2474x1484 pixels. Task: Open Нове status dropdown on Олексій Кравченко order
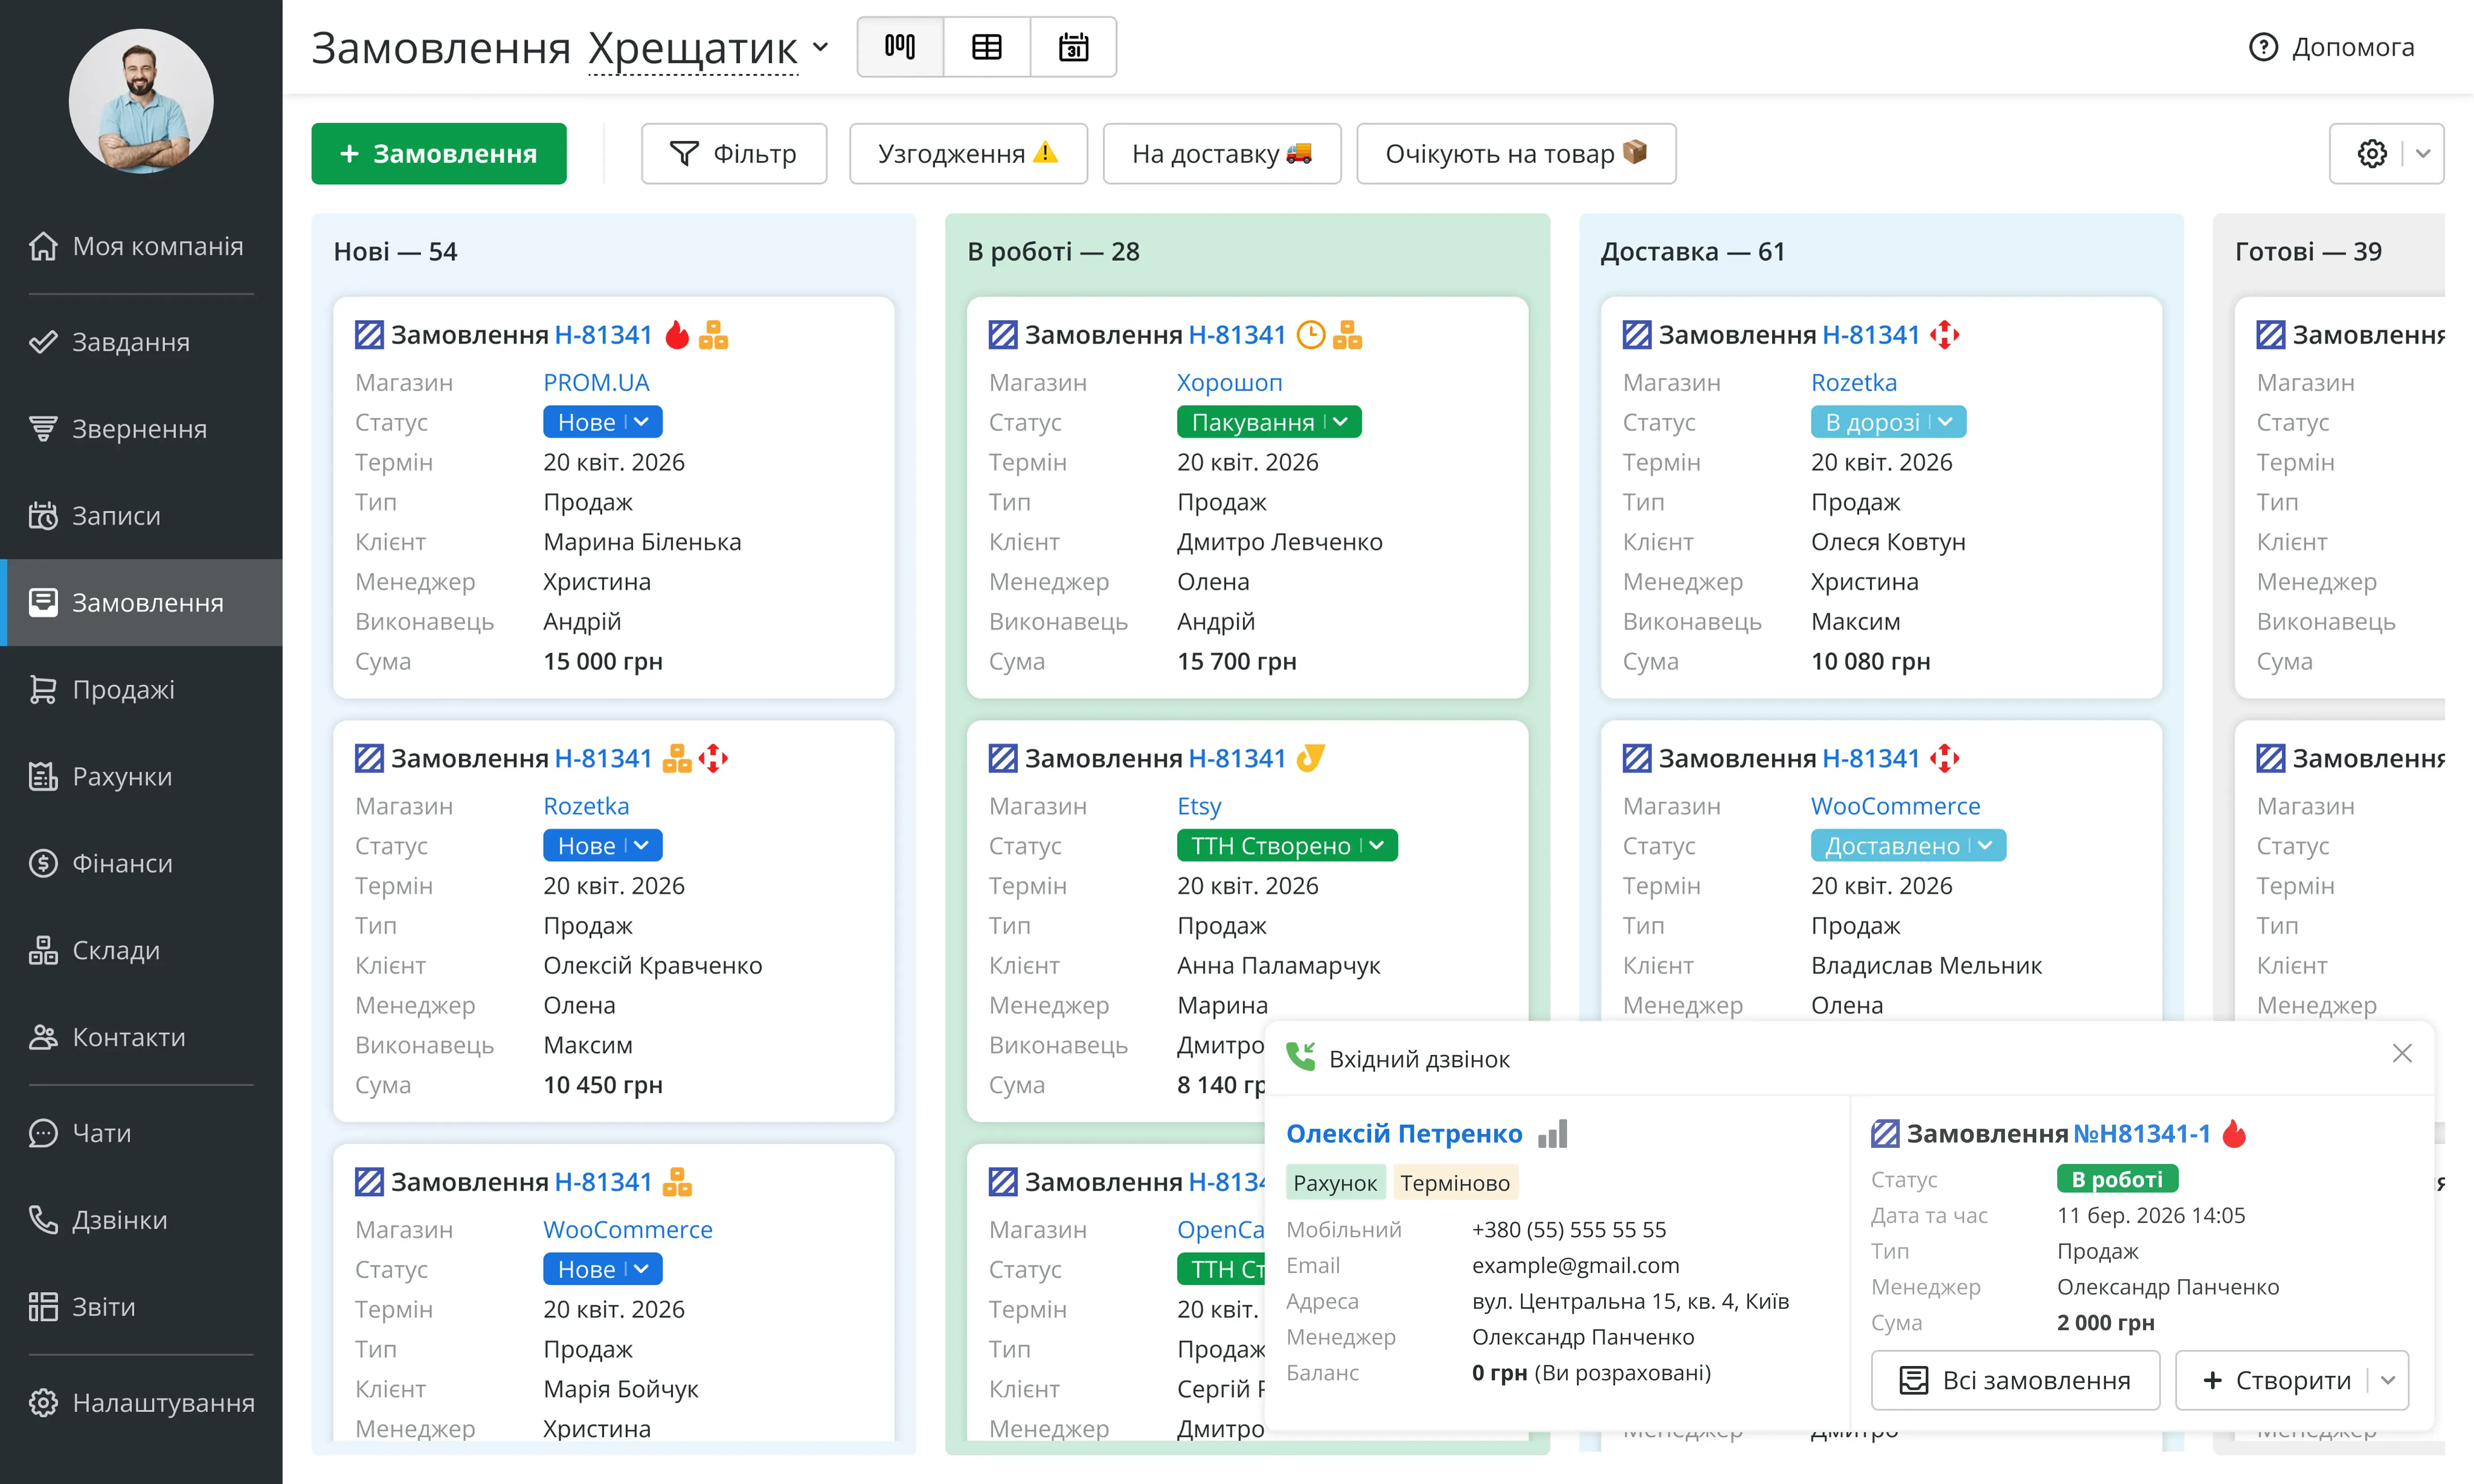click(x=602, y=846)
